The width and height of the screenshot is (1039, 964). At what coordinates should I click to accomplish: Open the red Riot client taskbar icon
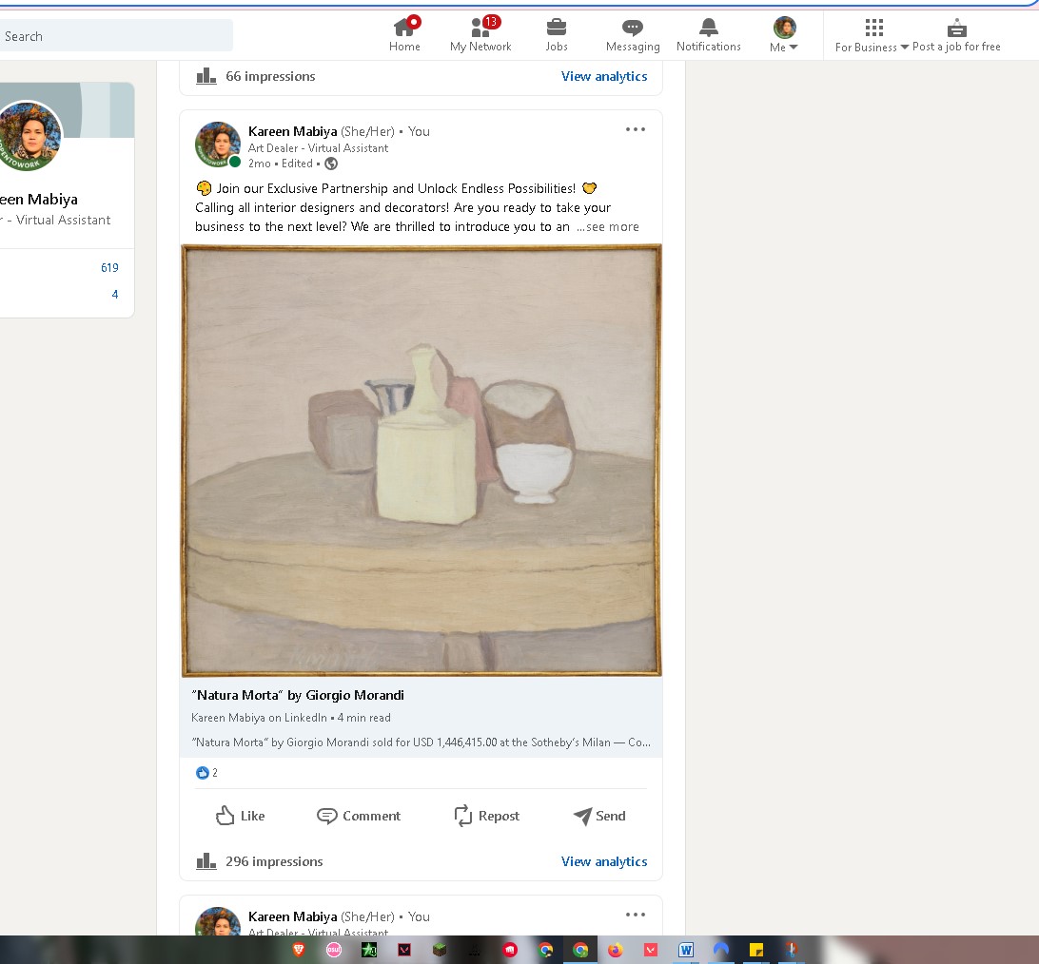[510, 950]
